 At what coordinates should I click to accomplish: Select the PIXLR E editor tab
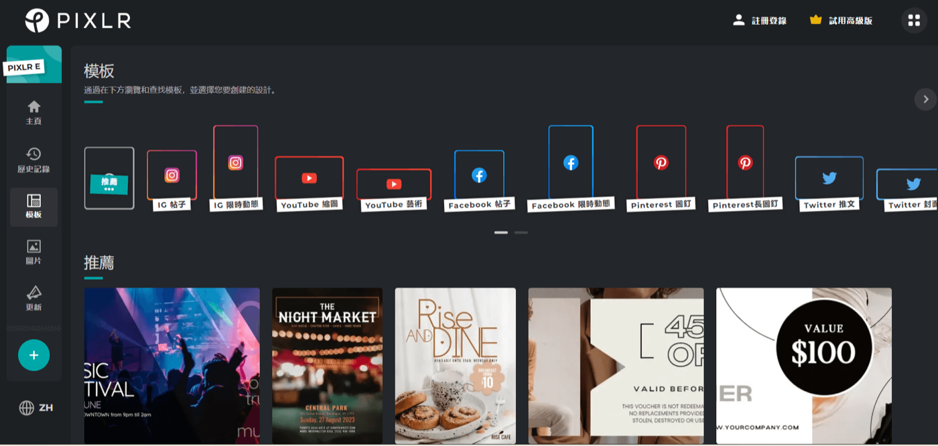click(x=34, y=64)
